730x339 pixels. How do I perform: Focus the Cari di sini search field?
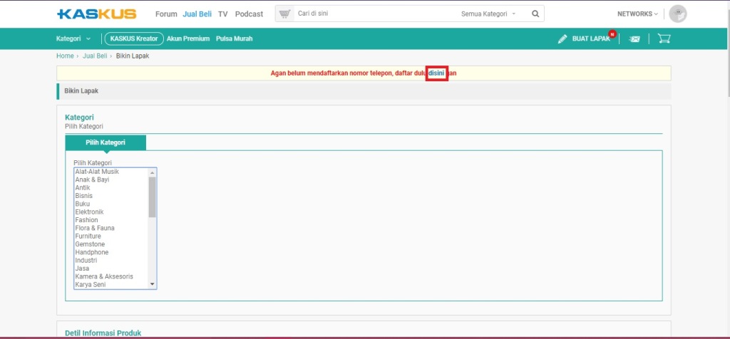pos(375,14)
